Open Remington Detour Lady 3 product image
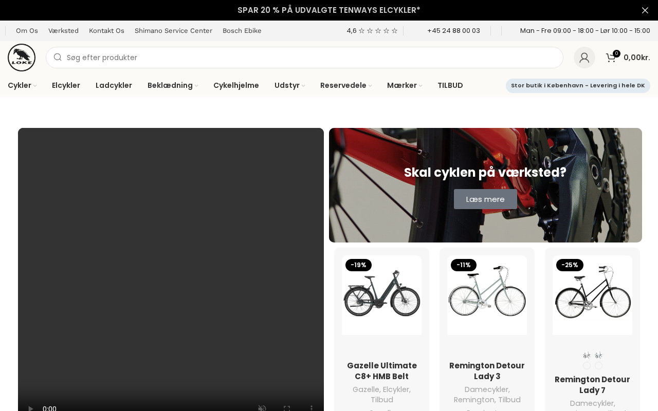This screenshot has height=411, width=658. 487,295
